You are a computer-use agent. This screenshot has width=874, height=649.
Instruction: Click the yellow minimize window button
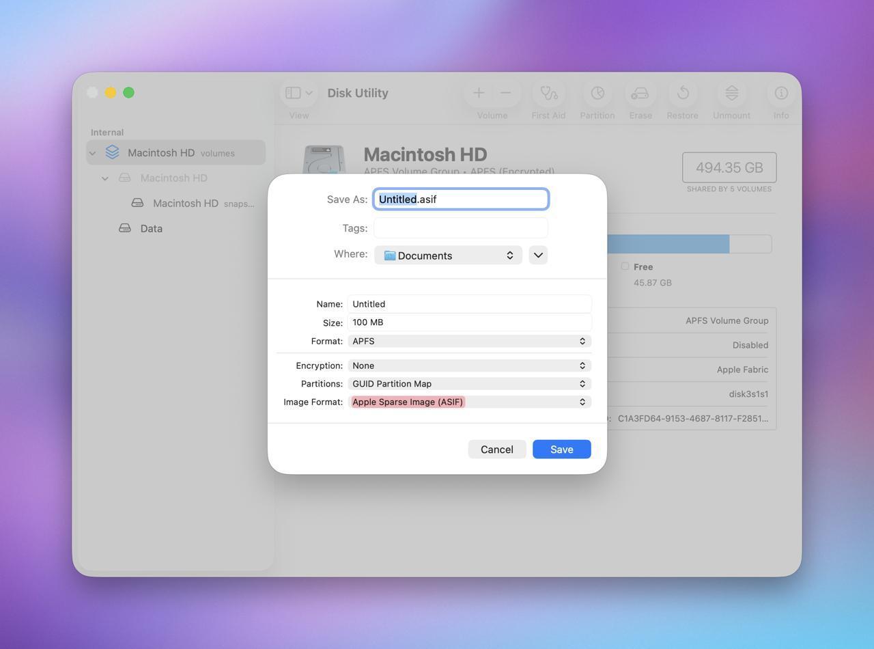(x=111, y=92)
